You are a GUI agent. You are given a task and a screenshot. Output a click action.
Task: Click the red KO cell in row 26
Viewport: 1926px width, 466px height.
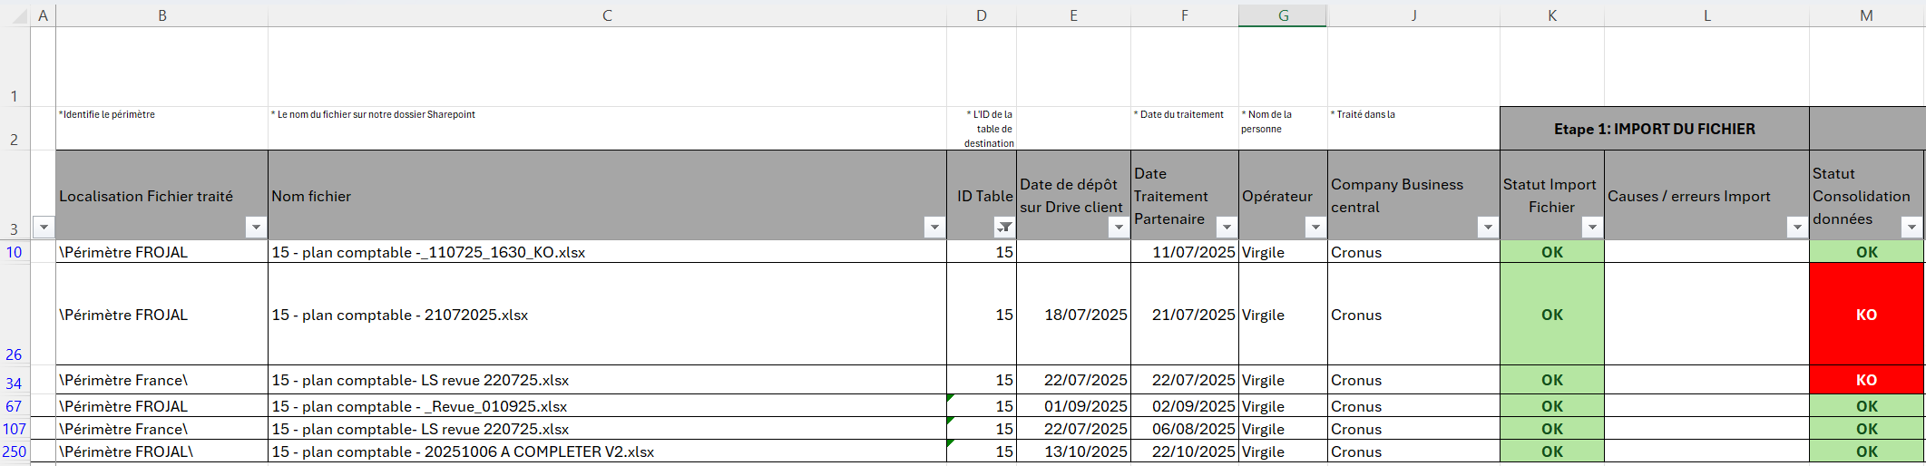pos(1866,315)
